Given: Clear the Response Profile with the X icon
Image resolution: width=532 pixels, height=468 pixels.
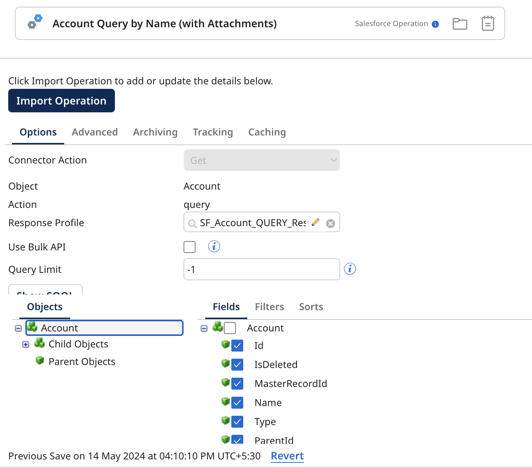Looking at the screenshot, I should tap(331, 223).
